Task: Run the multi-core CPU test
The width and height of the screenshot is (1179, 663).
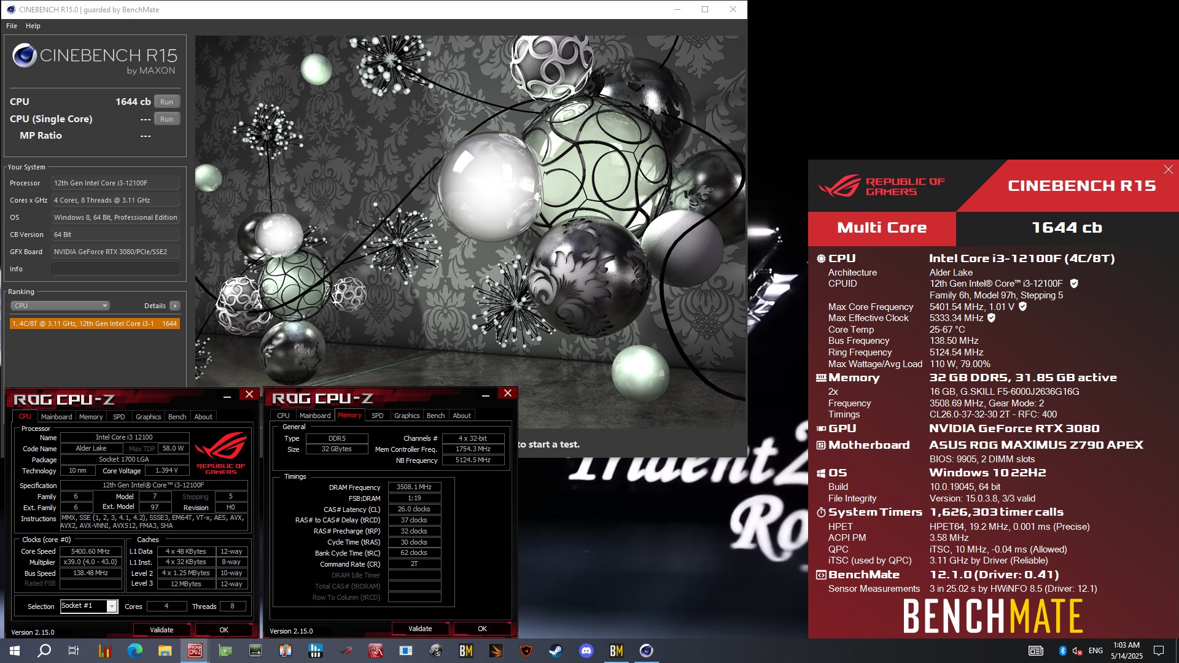Action: click(x=166, y=102)
